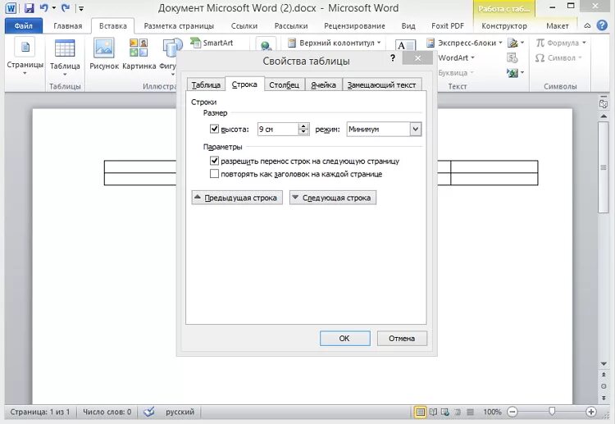Open the Таблица insert table button
615x424 pixels.
tap(65, 57)
